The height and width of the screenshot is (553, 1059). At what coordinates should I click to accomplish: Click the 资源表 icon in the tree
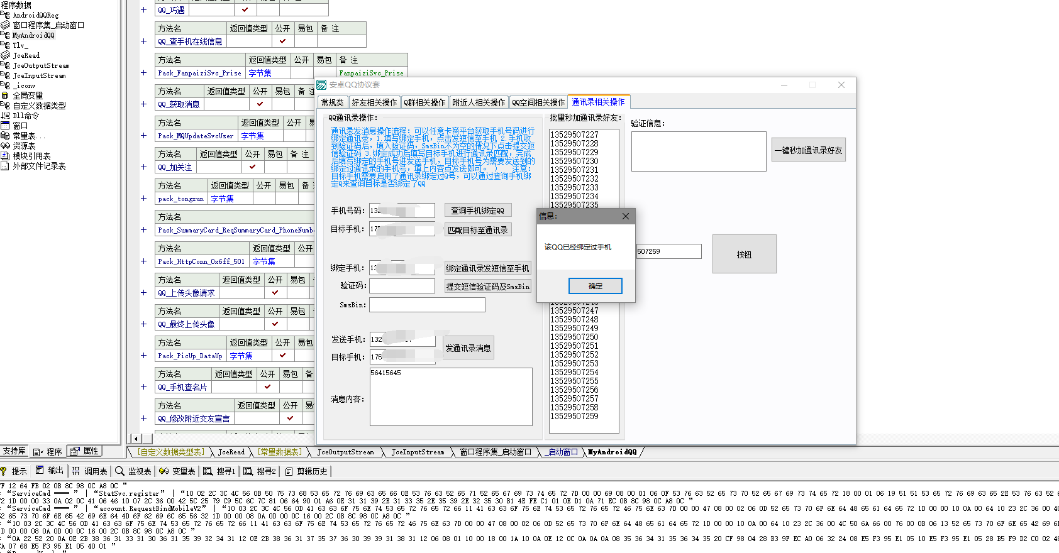click(x=5, y=146)
